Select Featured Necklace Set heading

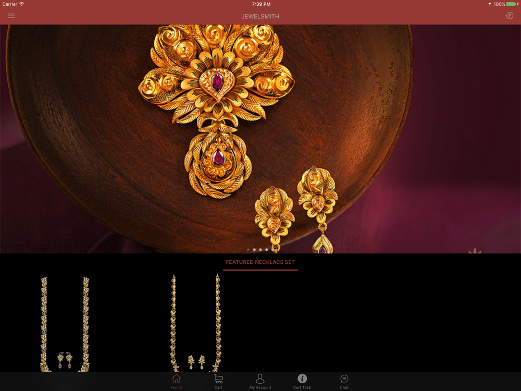coord(260,262)
